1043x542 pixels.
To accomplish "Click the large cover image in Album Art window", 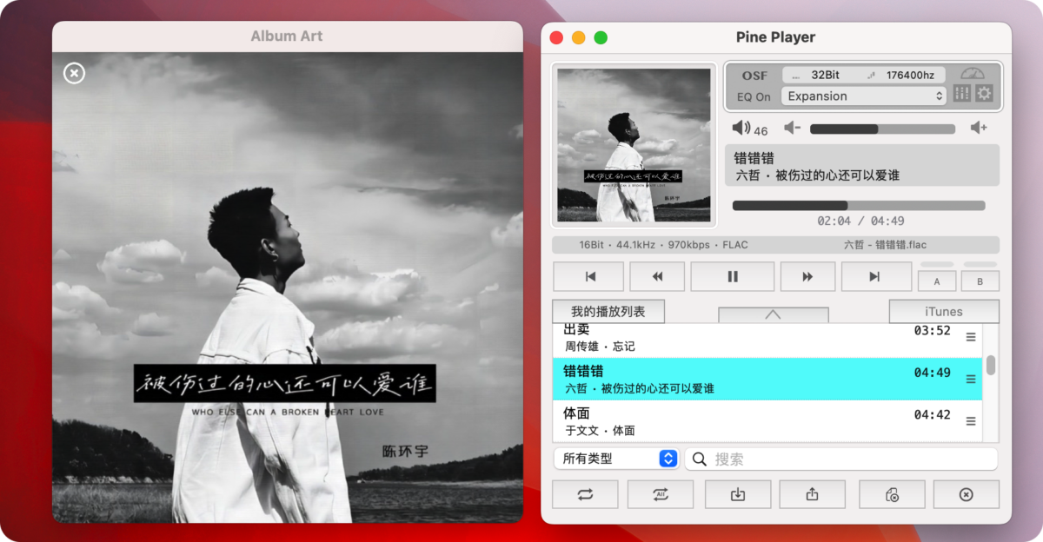I will 288,288.
